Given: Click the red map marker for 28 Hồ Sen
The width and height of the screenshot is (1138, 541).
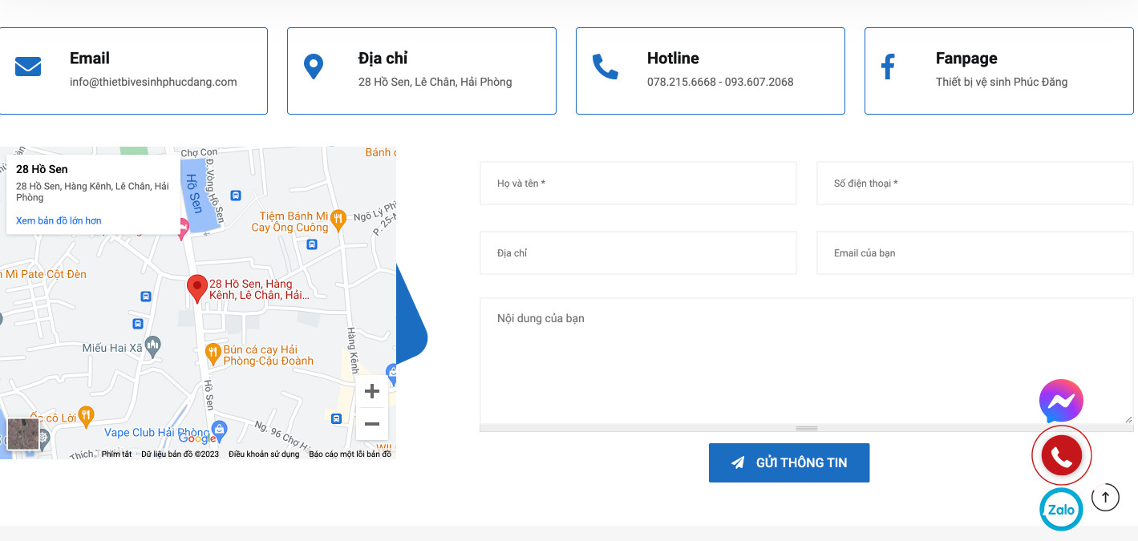Looking at the screenshot, I should click(197, 287).
